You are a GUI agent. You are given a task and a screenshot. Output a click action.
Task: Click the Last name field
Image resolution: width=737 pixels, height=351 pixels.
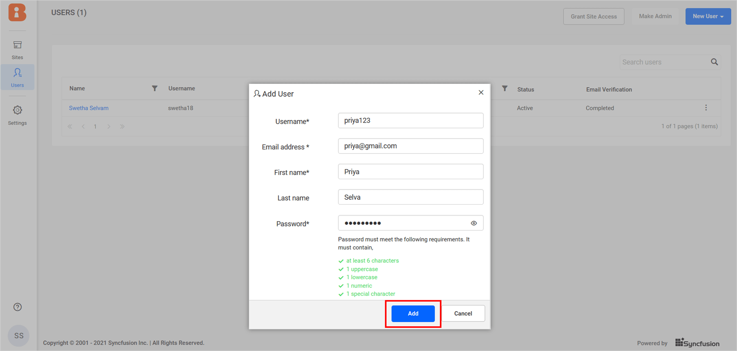tap(410, 197)
